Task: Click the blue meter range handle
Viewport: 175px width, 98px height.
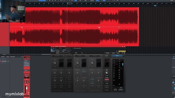Action: pos(123,65)
